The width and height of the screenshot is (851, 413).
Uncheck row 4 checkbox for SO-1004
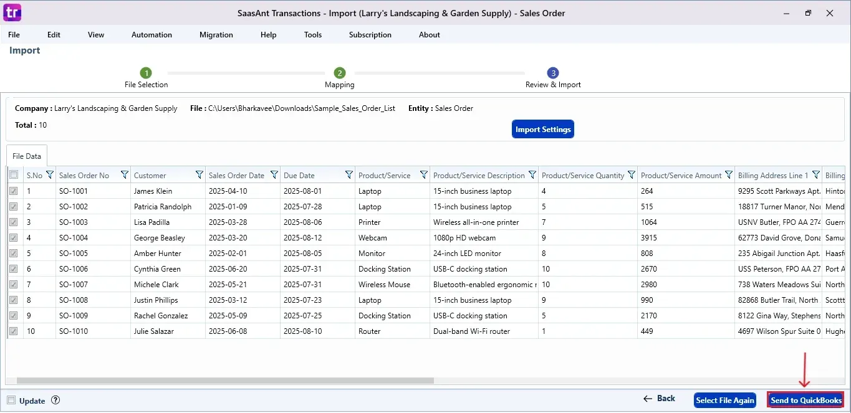click(14, 238)
